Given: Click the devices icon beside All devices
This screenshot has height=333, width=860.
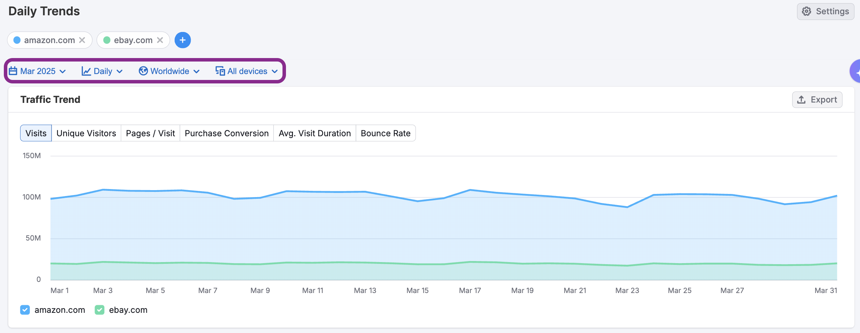Looking at the screenshot, I should point(220,71).
